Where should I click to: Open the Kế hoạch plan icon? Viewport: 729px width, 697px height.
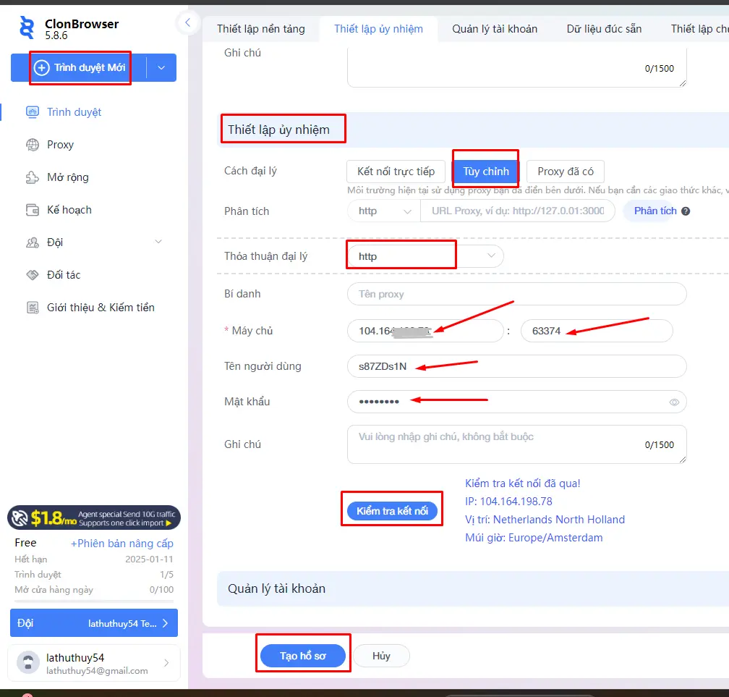click(33, 210)
